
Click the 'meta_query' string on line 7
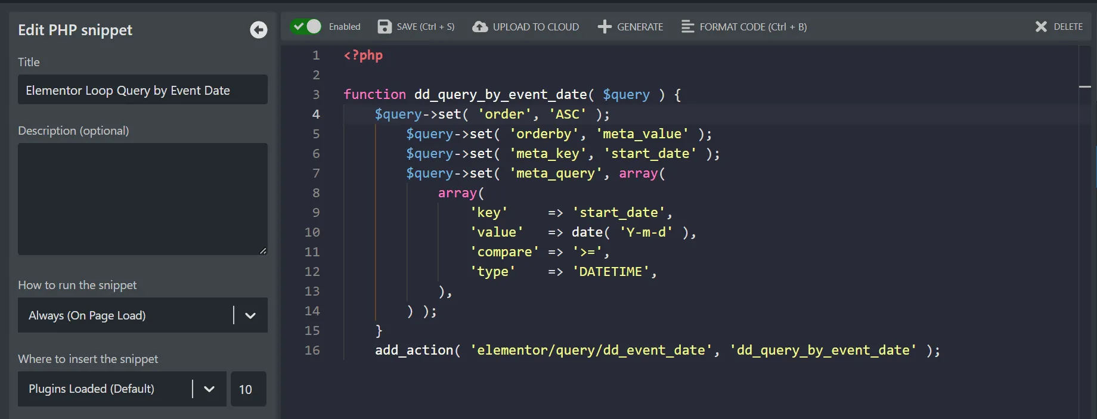tap(555, 173)
